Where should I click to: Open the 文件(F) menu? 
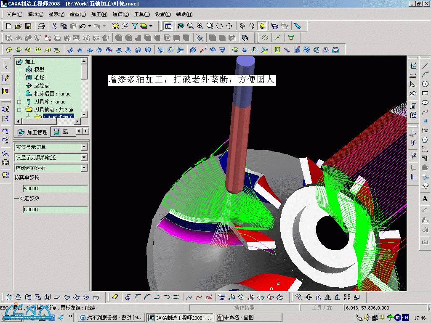(14, 14)
